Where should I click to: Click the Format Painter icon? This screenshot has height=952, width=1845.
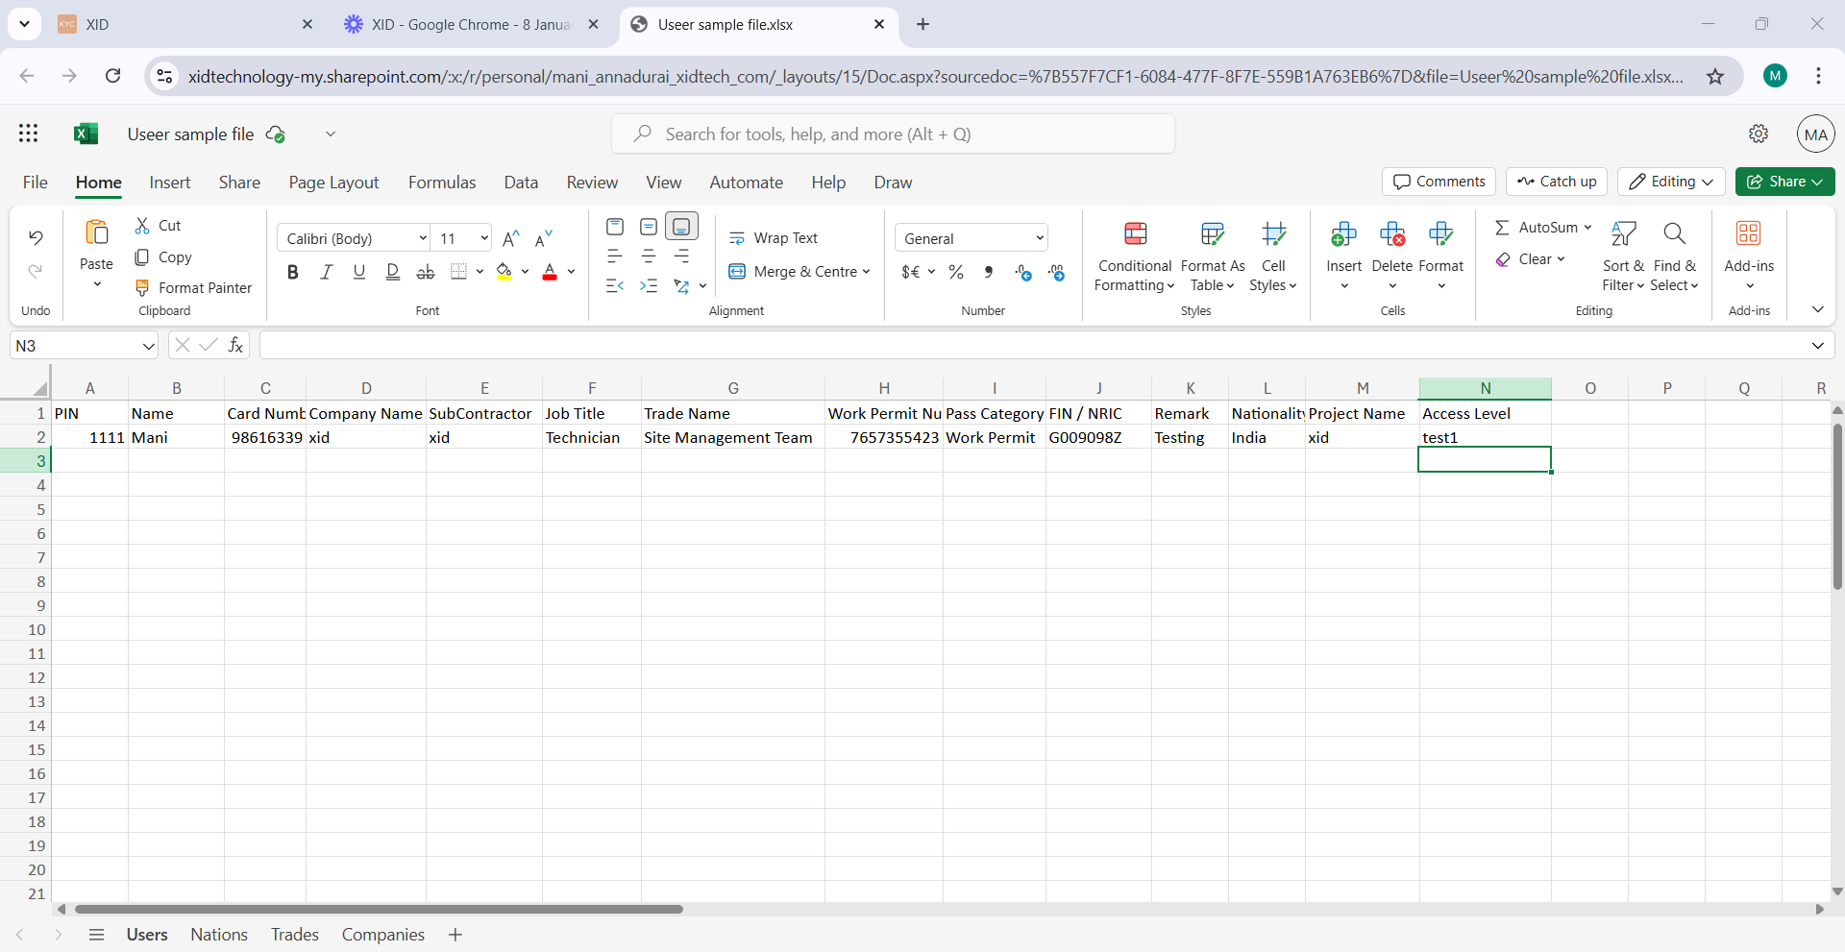[142, 287]
